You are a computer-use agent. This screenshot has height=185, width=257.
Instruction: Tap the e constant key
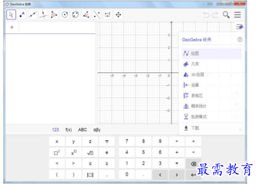tap(107, 152)
